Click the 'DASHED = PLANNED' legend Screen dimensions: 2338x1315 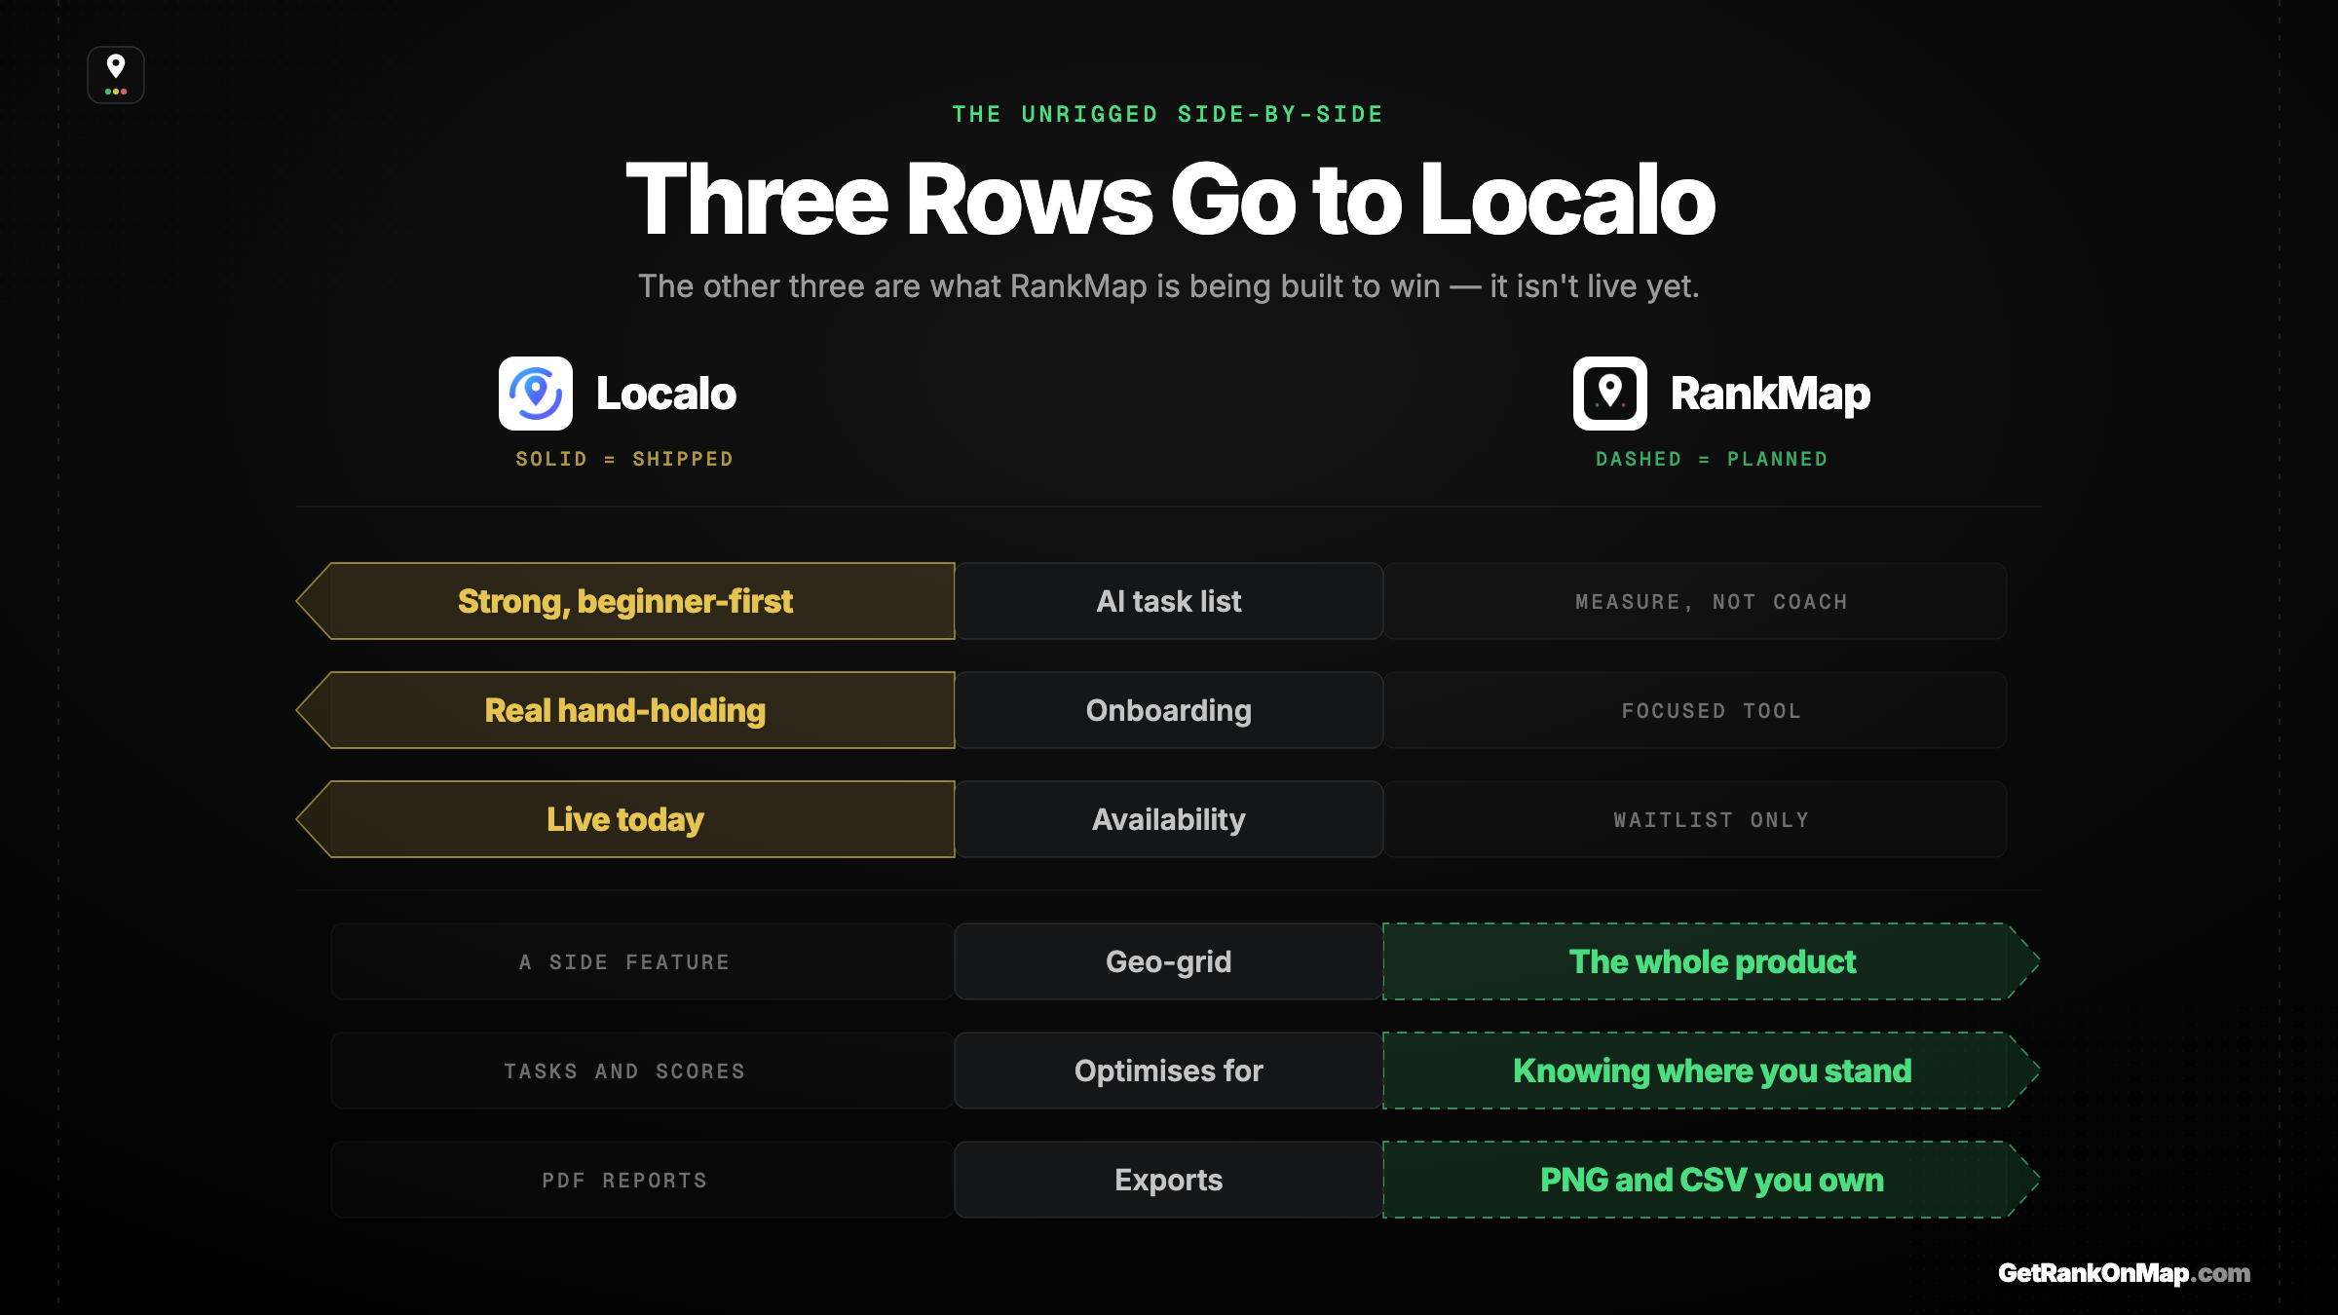tap(1712, 459)
